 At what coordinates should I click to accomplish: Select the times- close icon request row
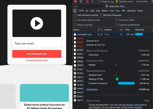(75, 69)
